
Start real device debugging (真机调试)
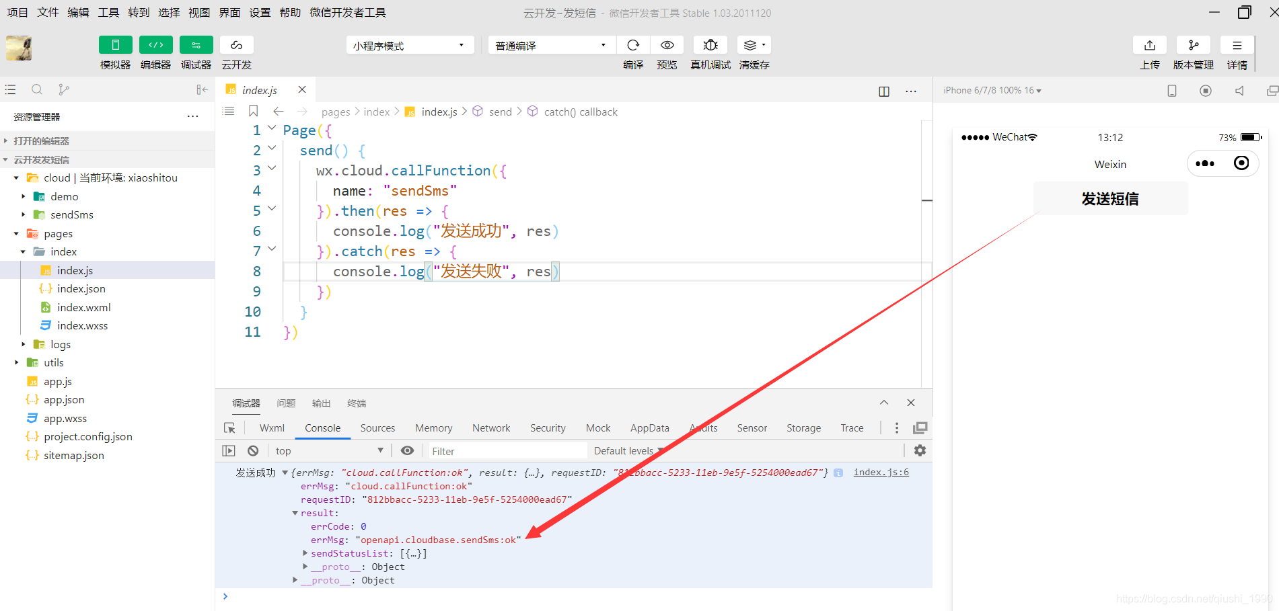(710, 45)
